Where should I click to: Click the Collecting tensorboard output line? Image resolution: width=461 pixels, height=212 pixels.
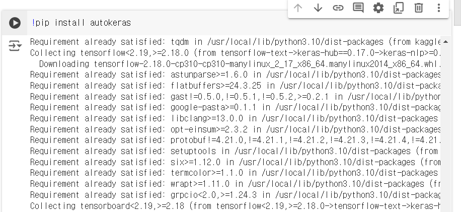(235, 206)
